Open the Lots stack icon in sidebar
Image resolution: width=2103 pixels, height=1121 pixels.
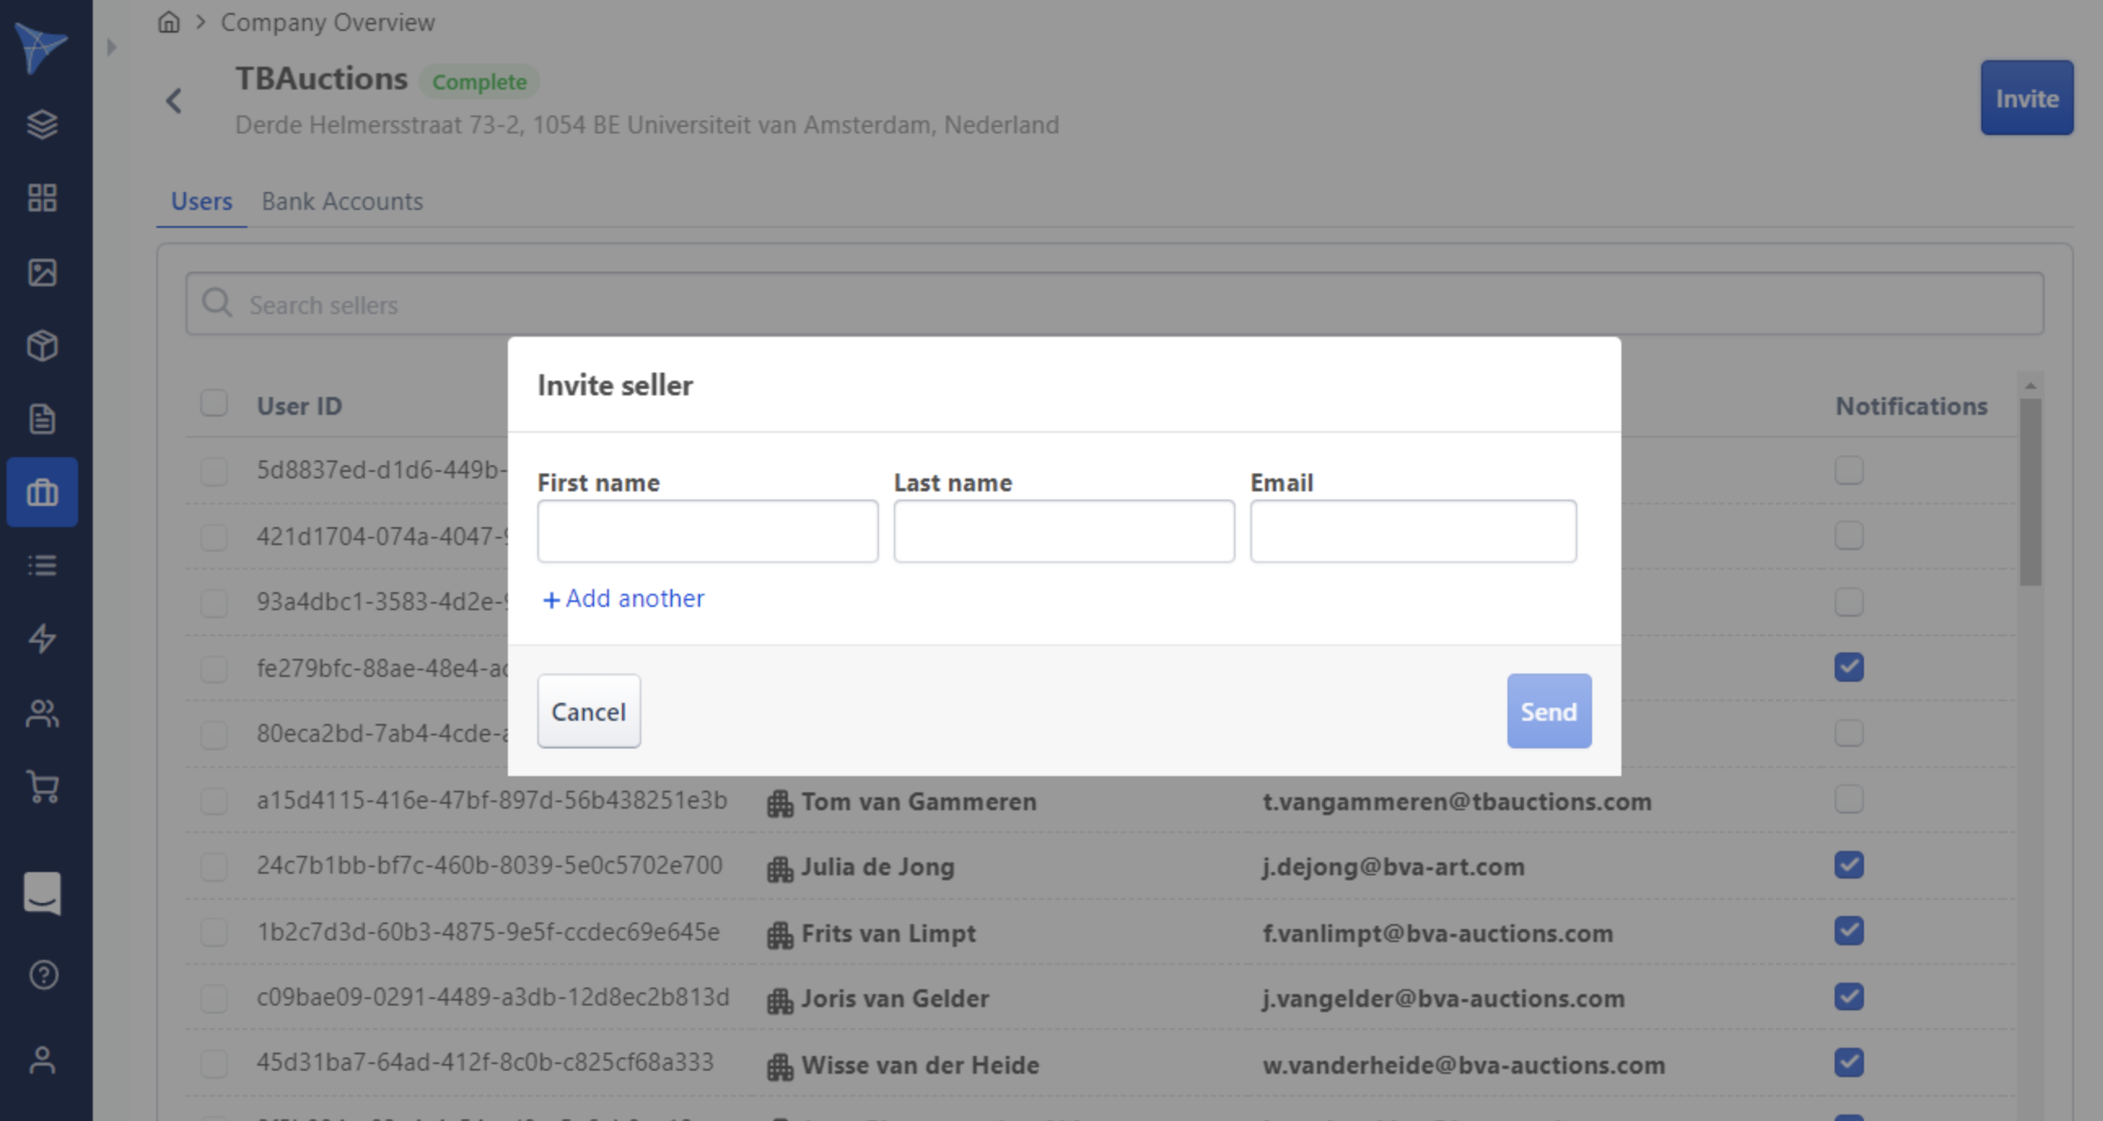pyautogui.click(x=42, y=124)
